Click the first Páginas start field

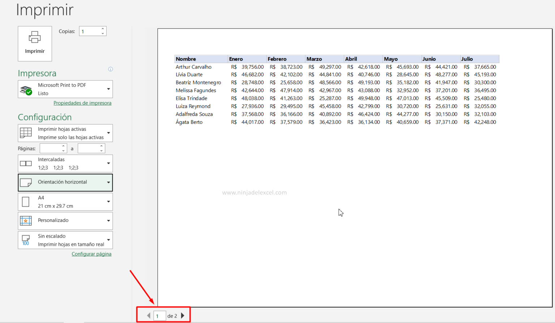point(50,149)
